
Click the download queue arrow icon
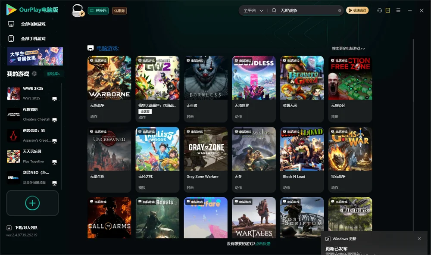point(9,228)
